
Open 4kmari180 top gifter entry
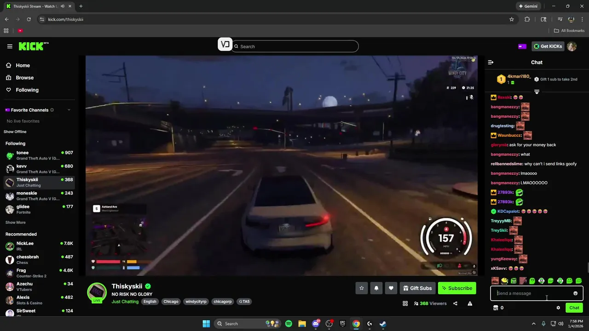pyautogui.click(x=514, y=79)
